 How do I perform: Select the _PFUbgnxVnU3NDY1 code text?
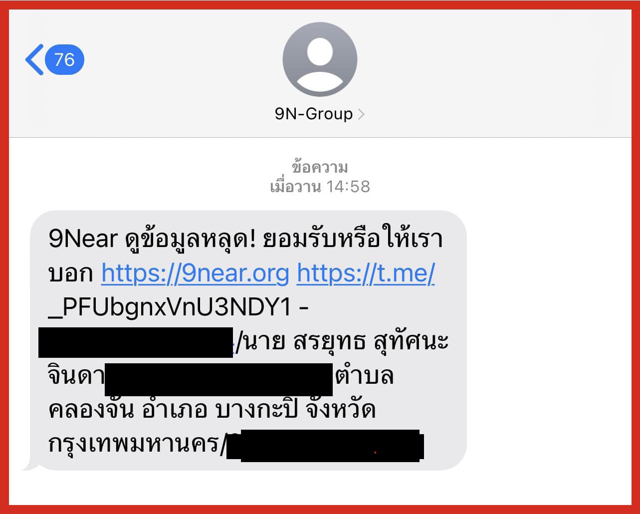click(170, 308)
